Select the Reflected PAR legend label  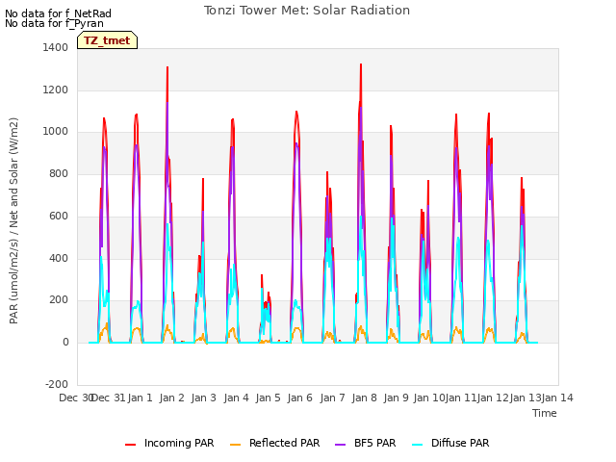pyautogui.click(x=285, y=443)
